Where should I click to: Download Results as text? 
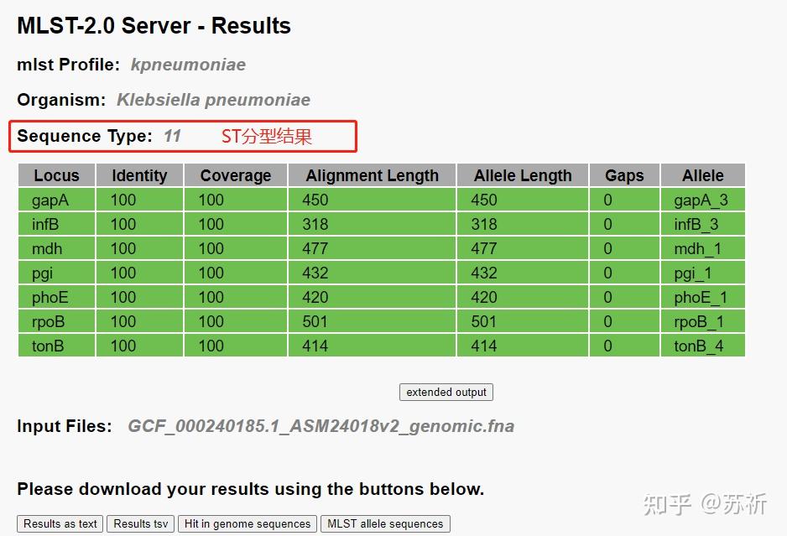(x=60, y=523)
